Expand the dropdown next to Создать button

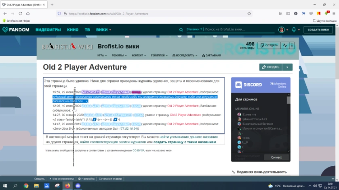[x=287, y=67]
